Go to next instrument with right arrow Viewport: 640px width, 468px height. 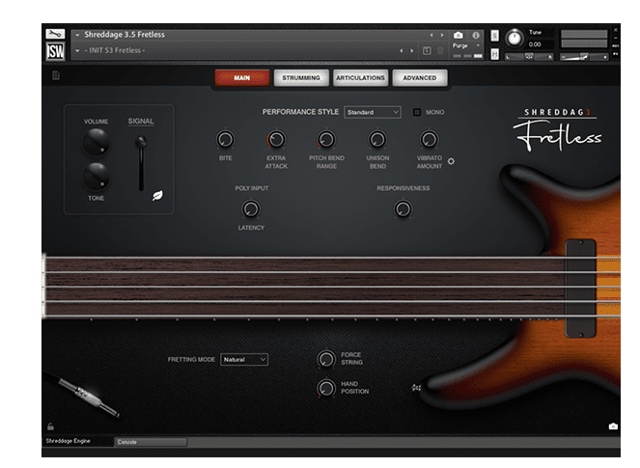pos(442,35)
